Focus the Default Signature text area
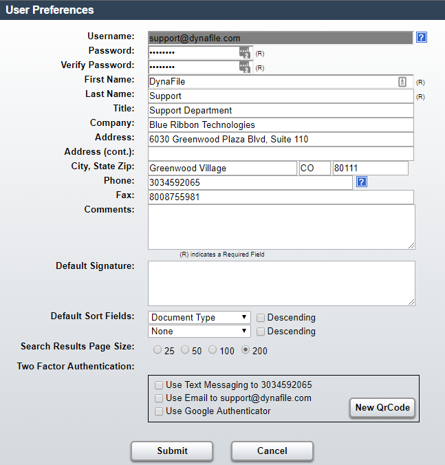Screen dimensions: 445x465 281,283
